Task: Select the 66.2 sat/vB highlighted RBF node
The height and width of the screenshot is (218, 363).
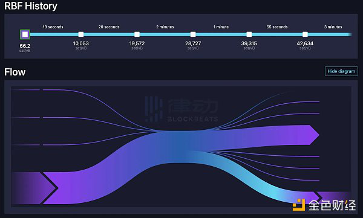Action: 25,34
